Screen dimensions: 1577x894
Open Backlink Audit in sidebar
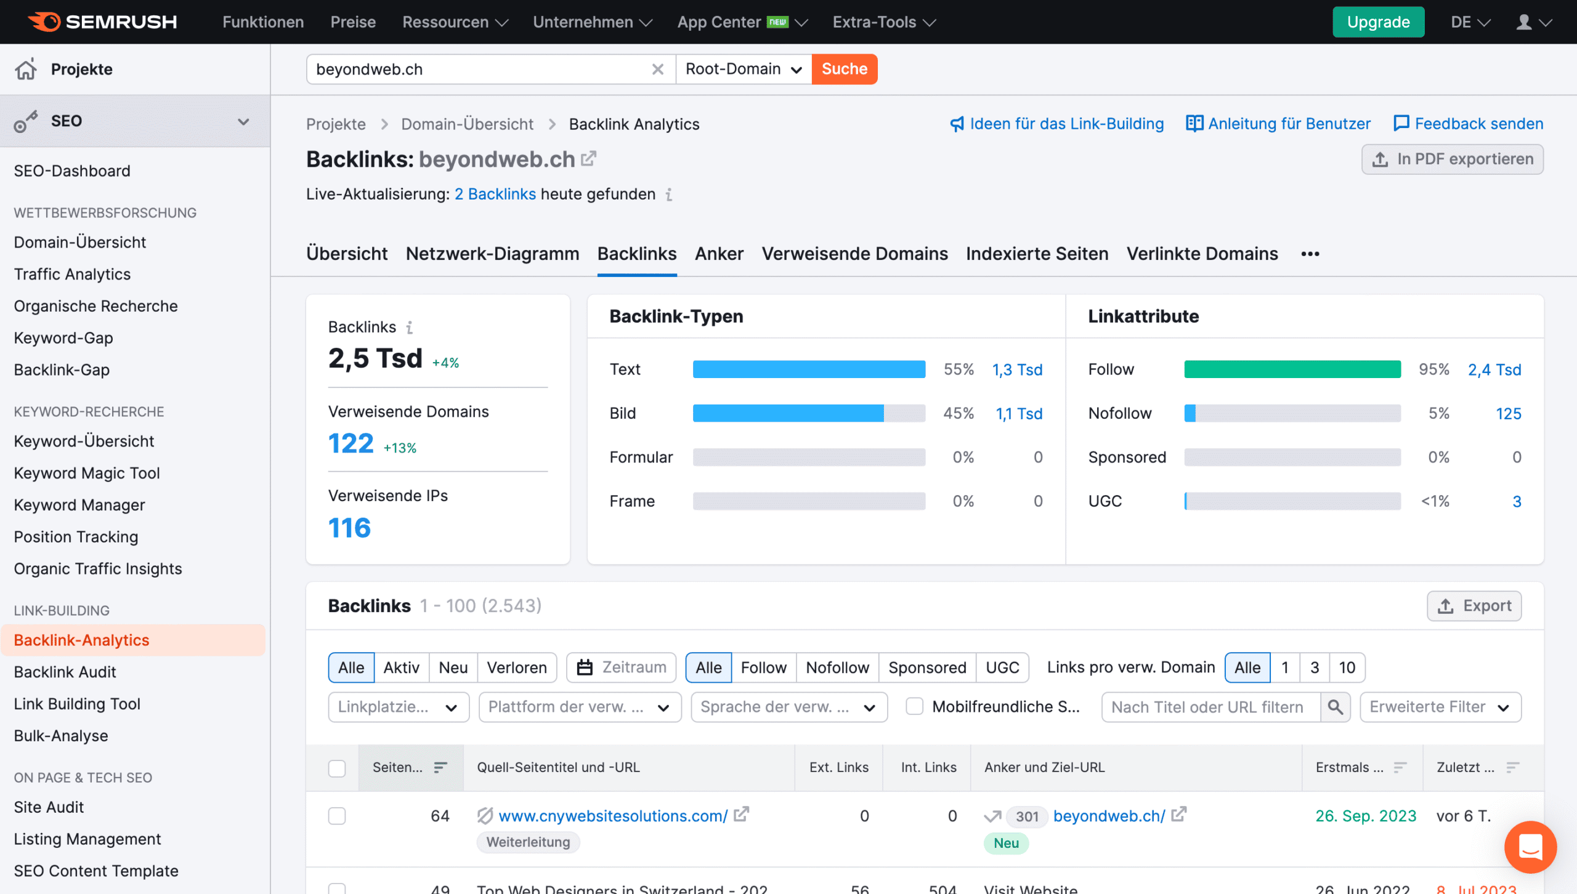point(65,672)
